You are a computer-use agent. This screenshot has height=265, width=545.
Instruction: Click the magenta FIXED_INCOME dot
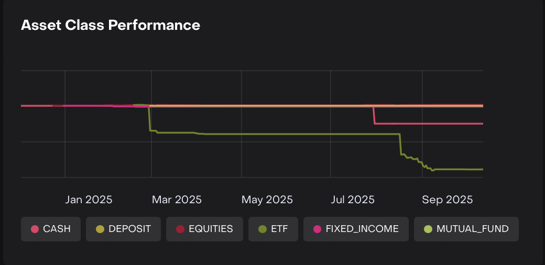pyautogui.click(x=317, y=229)
